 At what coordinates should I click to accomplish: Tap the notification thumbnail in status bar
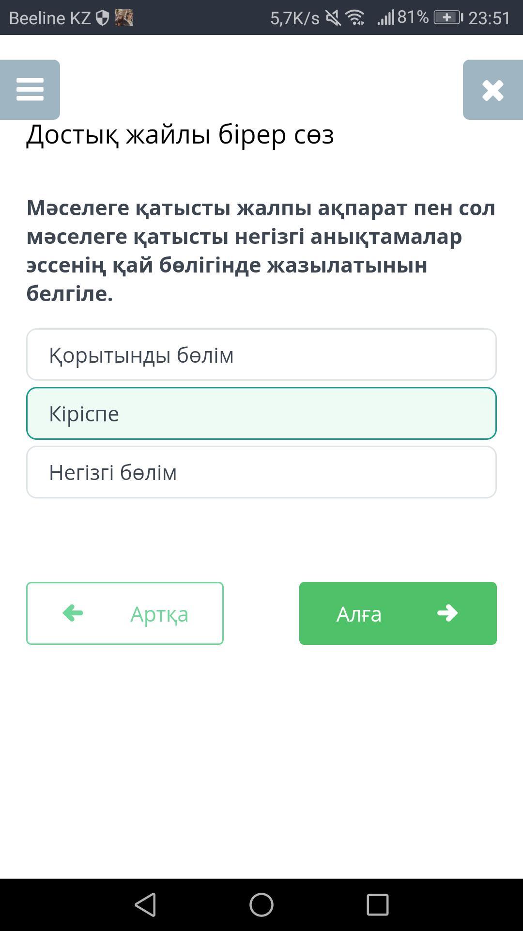(124, 18)
